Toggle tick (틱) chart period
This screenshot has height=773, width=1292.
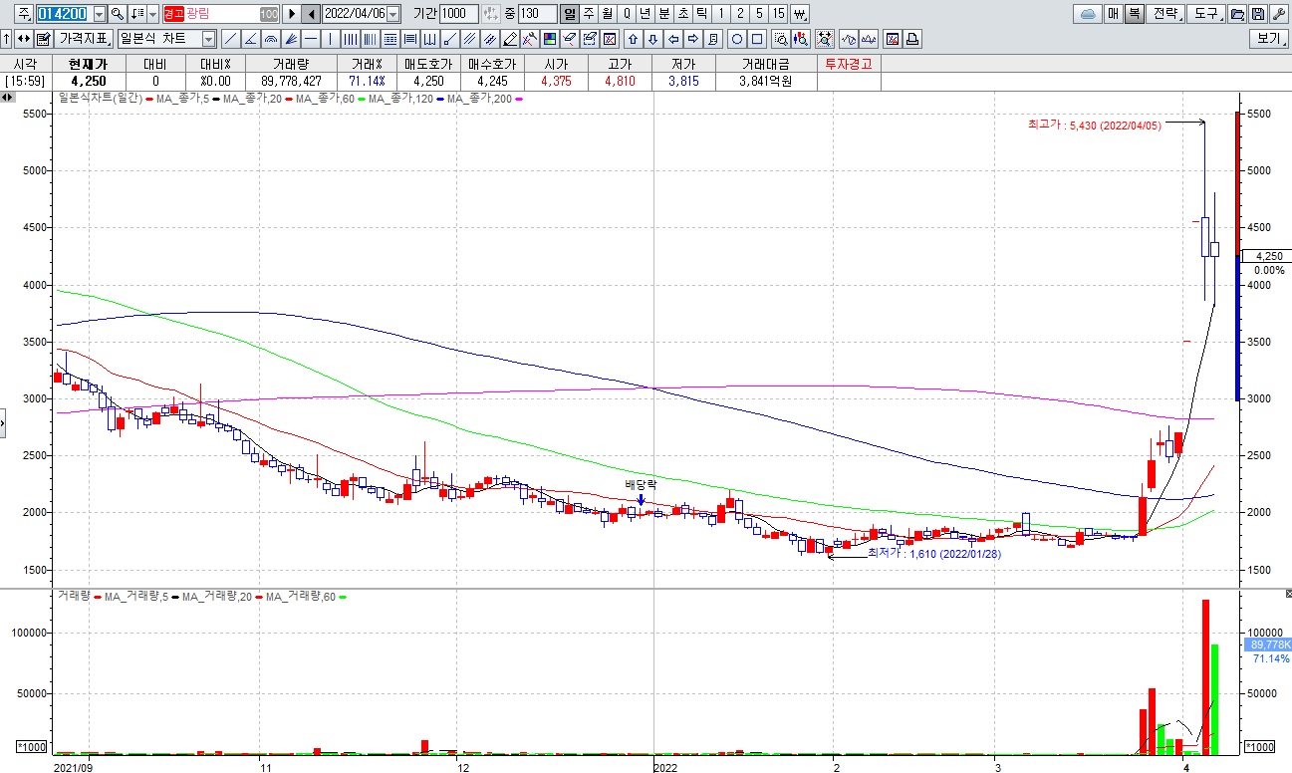pos(701,14)
